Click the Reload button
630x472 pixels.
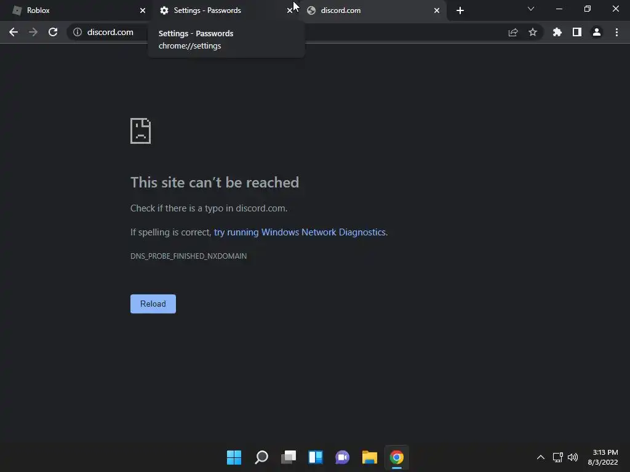click(153, 304)
